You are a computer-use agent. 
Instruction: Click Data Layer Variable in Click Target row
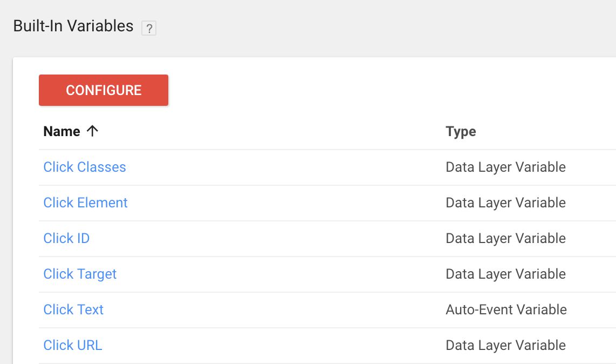(505, 274)
